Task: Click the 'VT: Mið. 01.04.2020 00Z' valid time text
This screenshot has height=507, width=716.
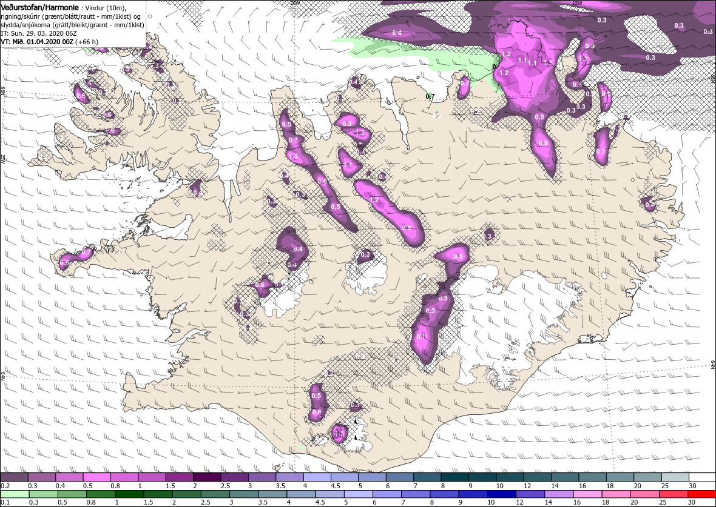Action: point(38,41)
